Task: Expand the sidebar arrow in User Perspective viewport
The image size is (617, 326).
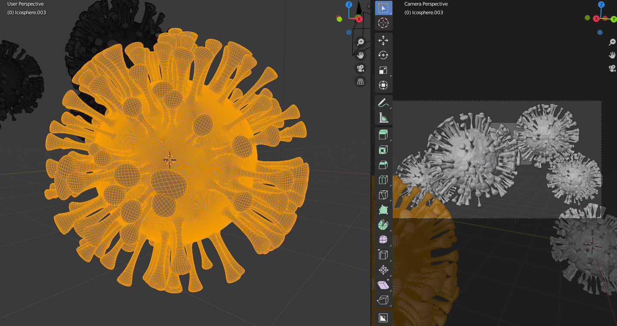Action: pos(369,6)
